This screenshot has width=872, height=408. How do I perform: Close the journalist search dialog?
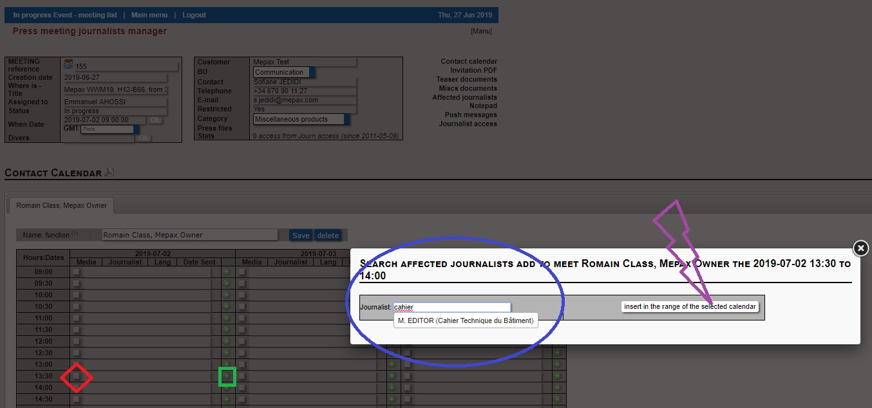point(861,248)
